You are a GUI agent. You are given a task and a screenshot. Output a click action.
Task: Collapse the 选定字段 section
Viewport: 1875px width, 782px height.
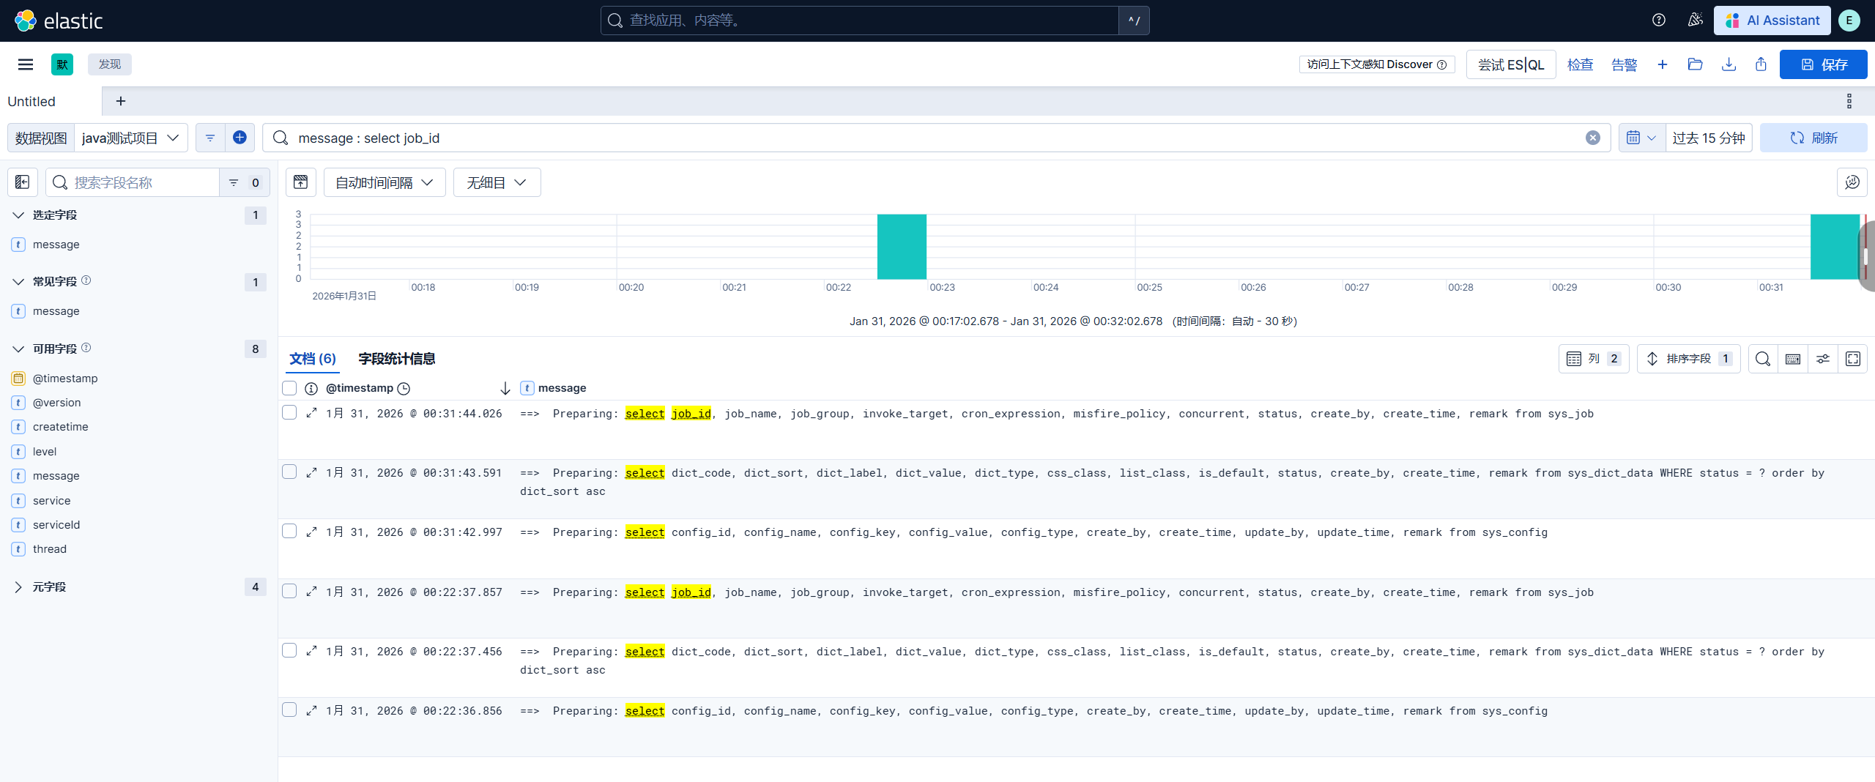(x=18, y=215)
